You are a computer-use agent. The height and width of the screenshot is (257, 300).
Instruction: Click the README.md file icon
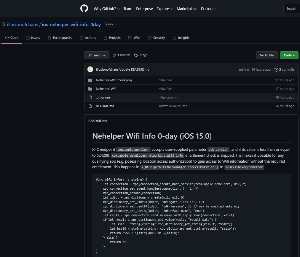point(90,106)
